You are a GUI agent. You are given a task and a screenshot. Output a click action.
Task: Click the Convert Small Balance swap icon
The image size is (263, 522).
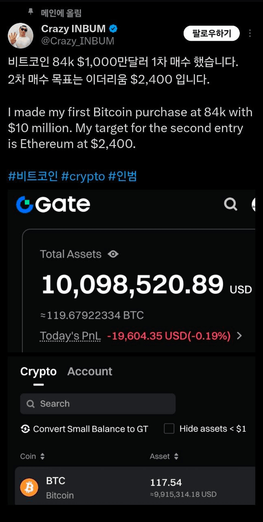tap(25, 429)
